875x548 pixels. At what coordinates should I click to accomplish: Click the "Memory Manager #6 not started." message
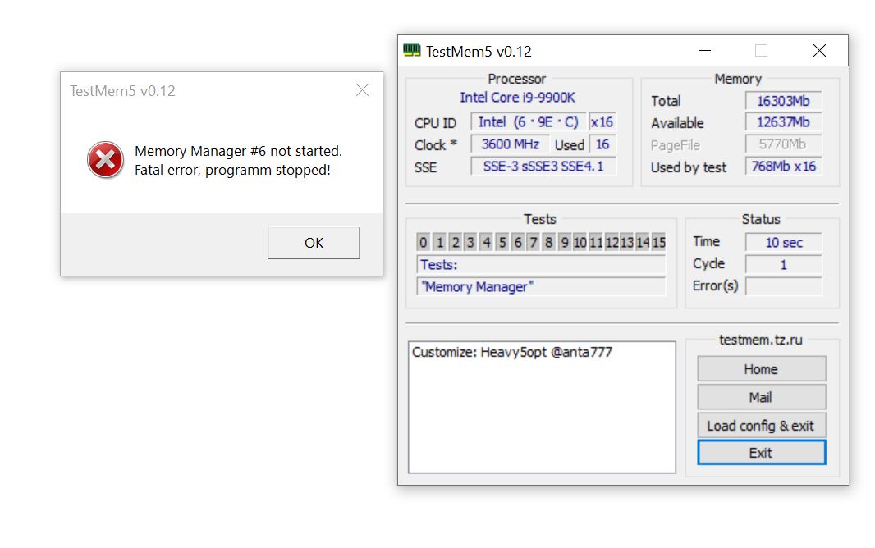tap(238, 151)
